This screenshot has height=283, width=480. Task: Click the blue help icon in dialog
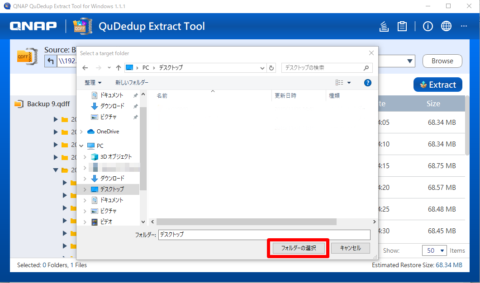[x=368, y=83]
